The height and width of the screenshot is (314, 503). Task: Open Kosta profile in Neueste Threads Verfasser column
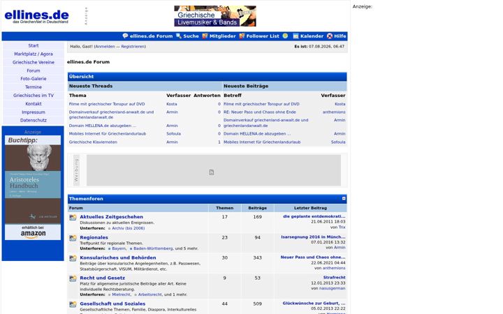click(172, 104)
